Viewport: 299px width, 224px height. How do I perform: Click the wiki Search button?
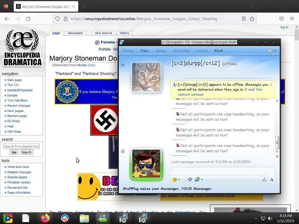pos(26,152)
